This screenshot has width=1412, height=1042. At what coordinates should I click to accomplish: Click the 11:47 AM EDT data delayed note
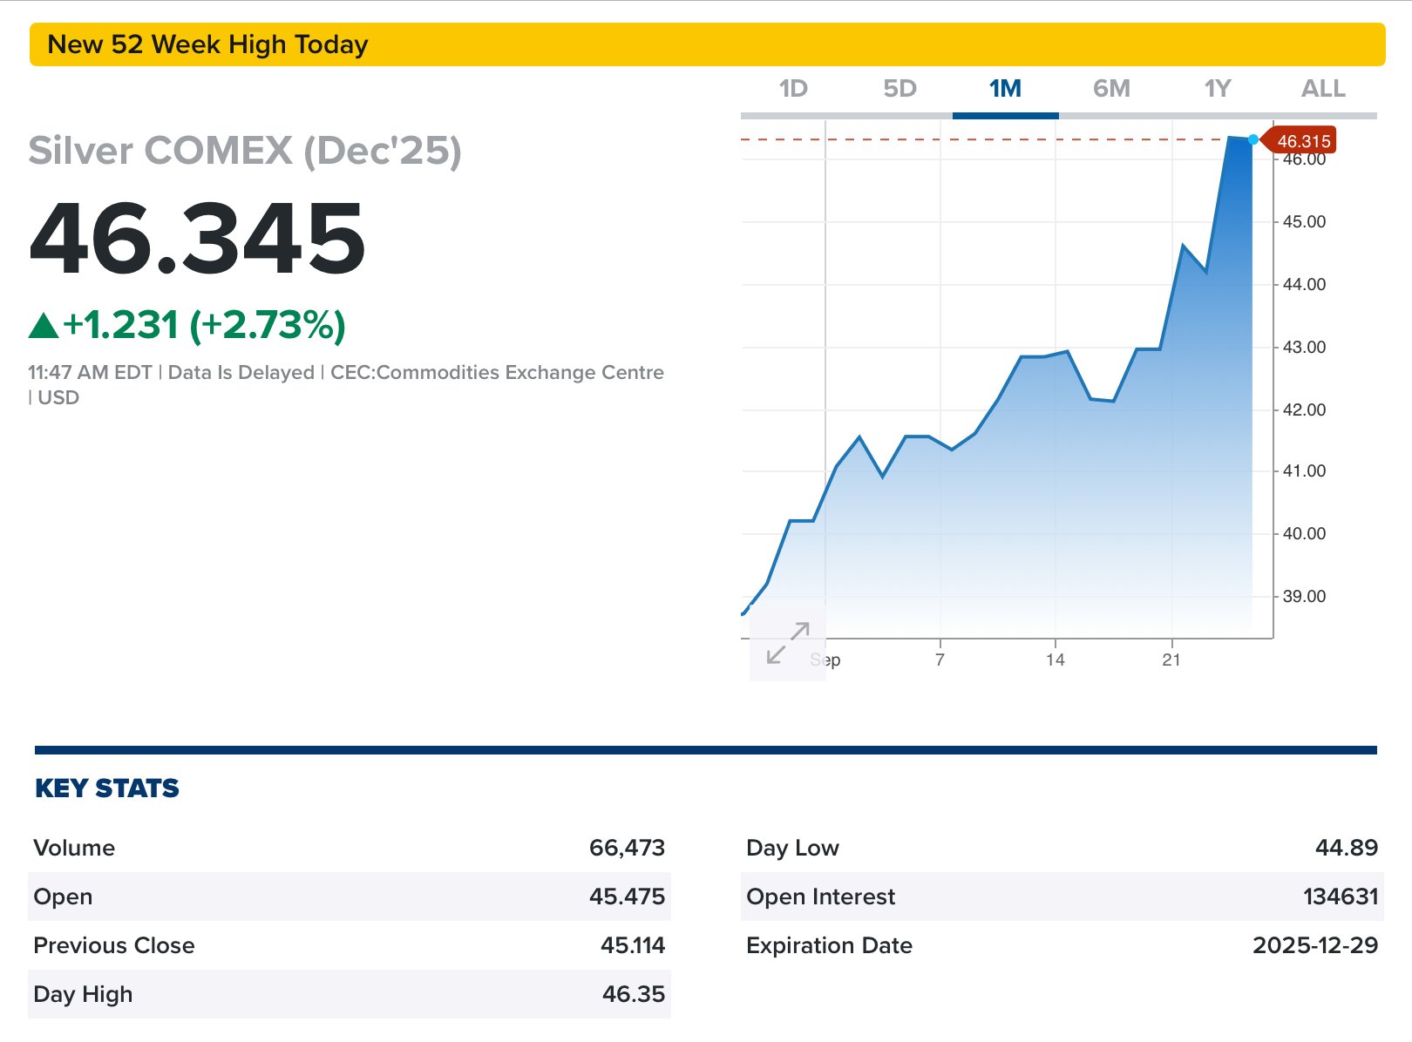346,385
